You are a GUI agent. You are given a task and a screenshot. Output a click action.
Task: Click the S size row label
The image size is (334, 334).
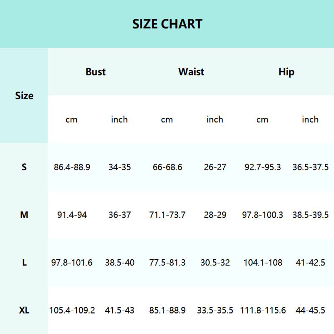click(24, 167)
